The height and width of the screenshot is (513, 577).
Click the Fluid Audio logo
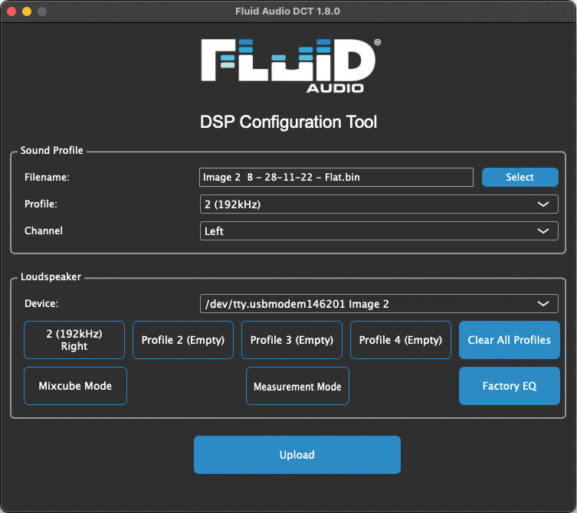tap(289, 65)
